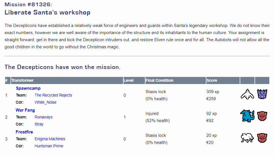Click the Score column header
This screenshot has height=155, width=275.
[x=212, y=81]
